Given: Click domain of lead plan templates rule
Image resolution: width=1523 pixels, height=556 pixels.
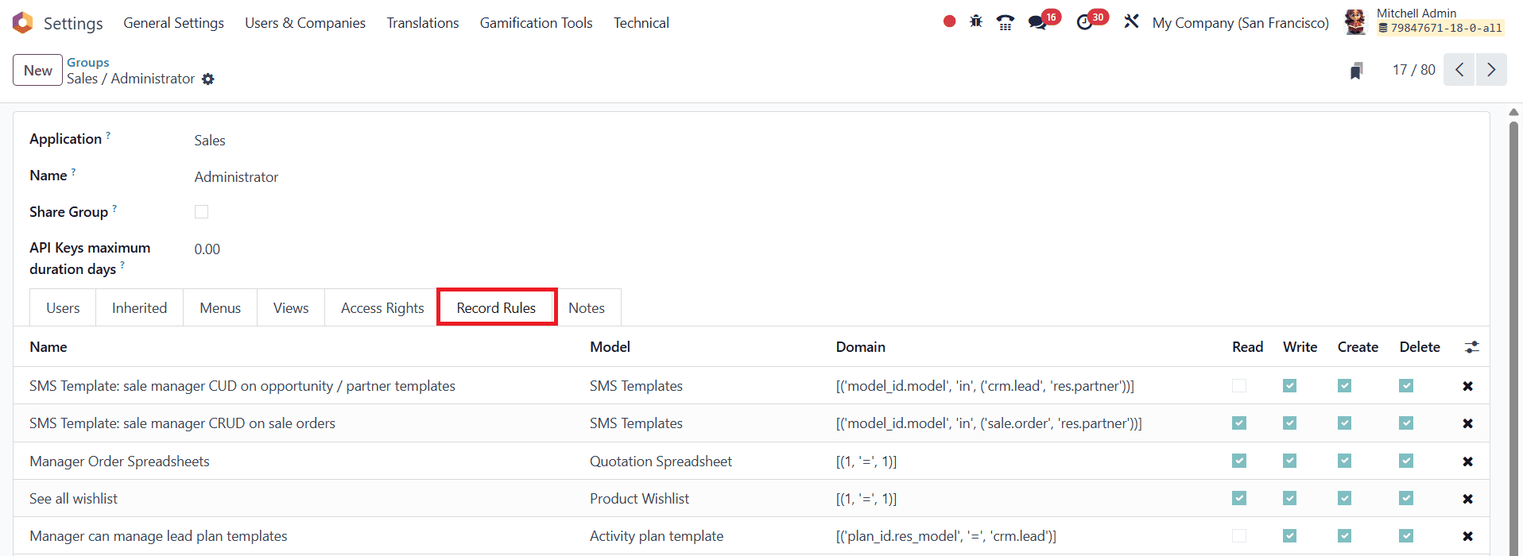Looking at the screenshot, I should pyautogui.click(x=946, y=536).
